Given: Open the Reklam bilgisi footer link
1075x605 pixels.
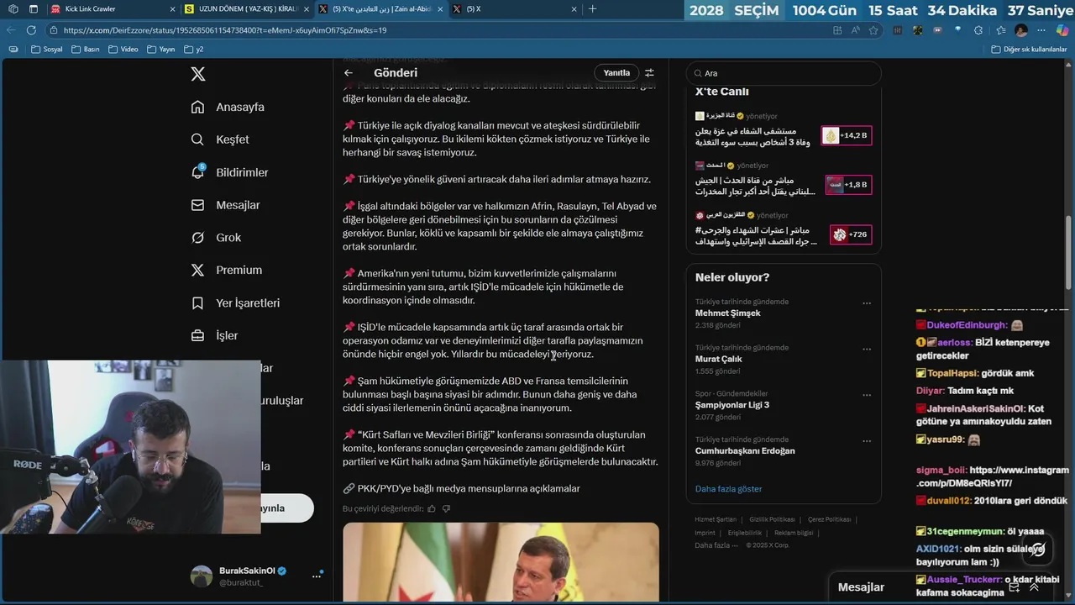Looking at the screenshot, I should pyautogui.click(x=794, y=533).
